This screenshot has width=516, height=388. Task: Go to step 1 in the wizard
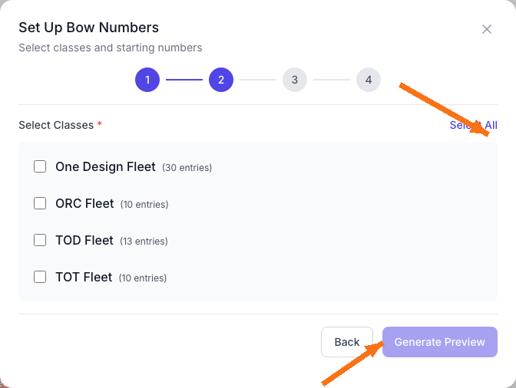pyautogui.click(x=147, y=80)
